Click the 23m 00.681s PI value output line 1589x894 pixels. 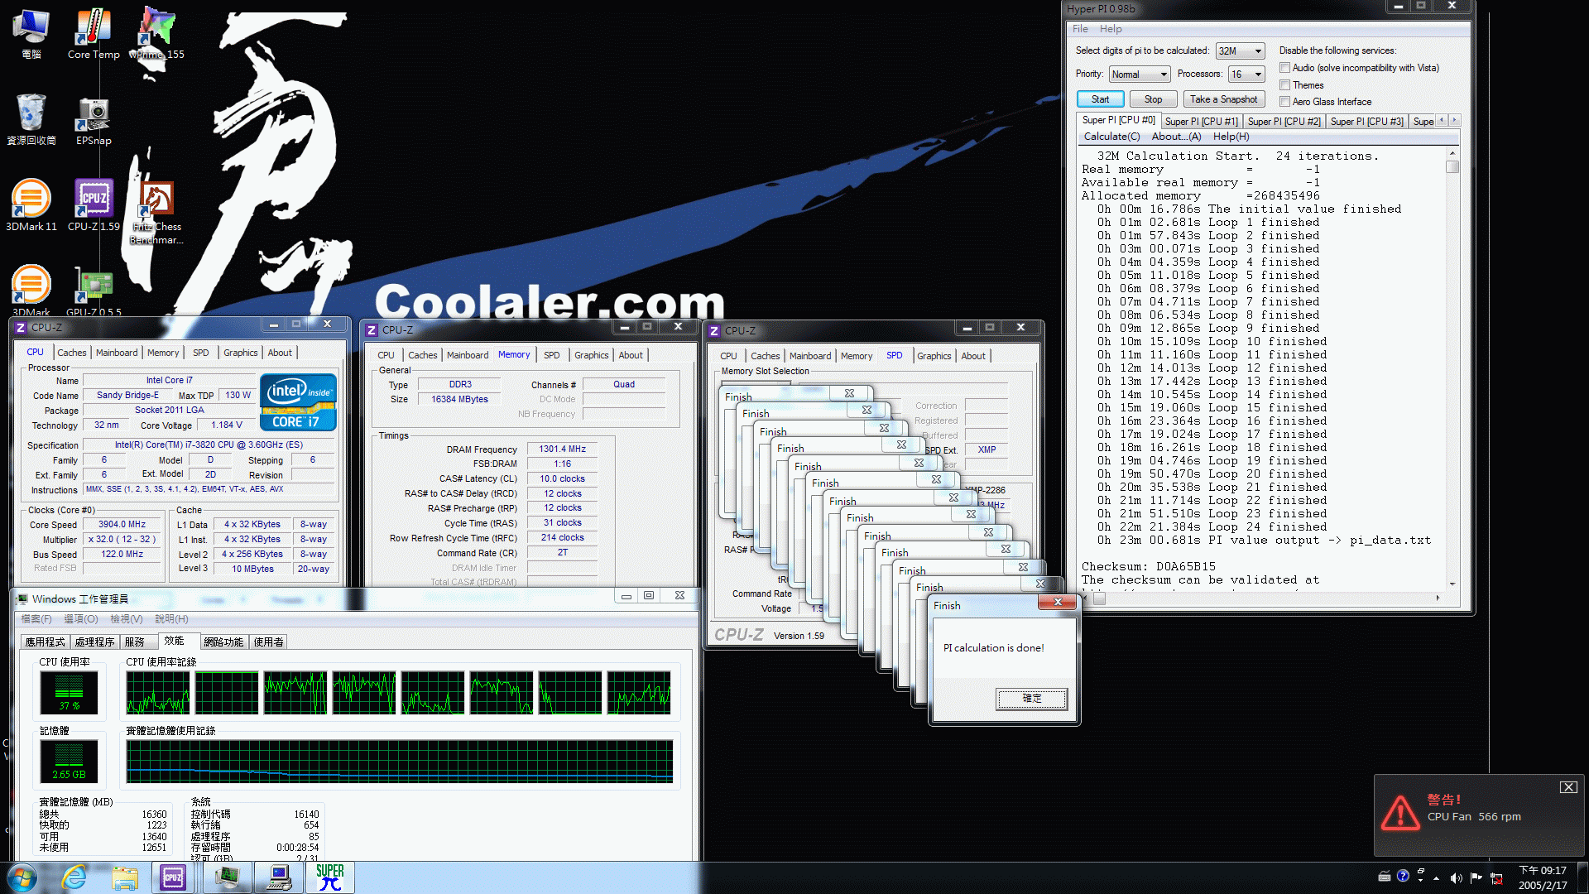pyautogui.click(x=1264, y=541)
